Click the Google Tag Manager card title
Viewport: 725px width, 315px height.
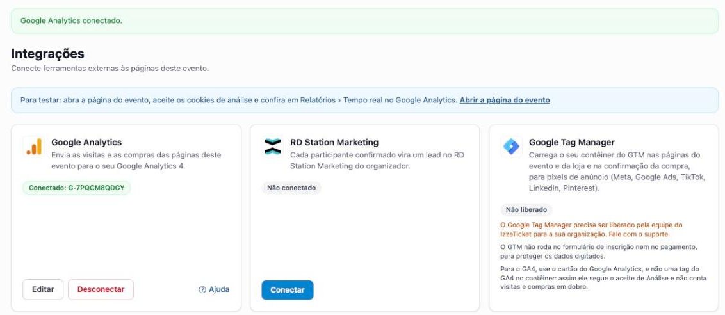(x=572, y=143)
